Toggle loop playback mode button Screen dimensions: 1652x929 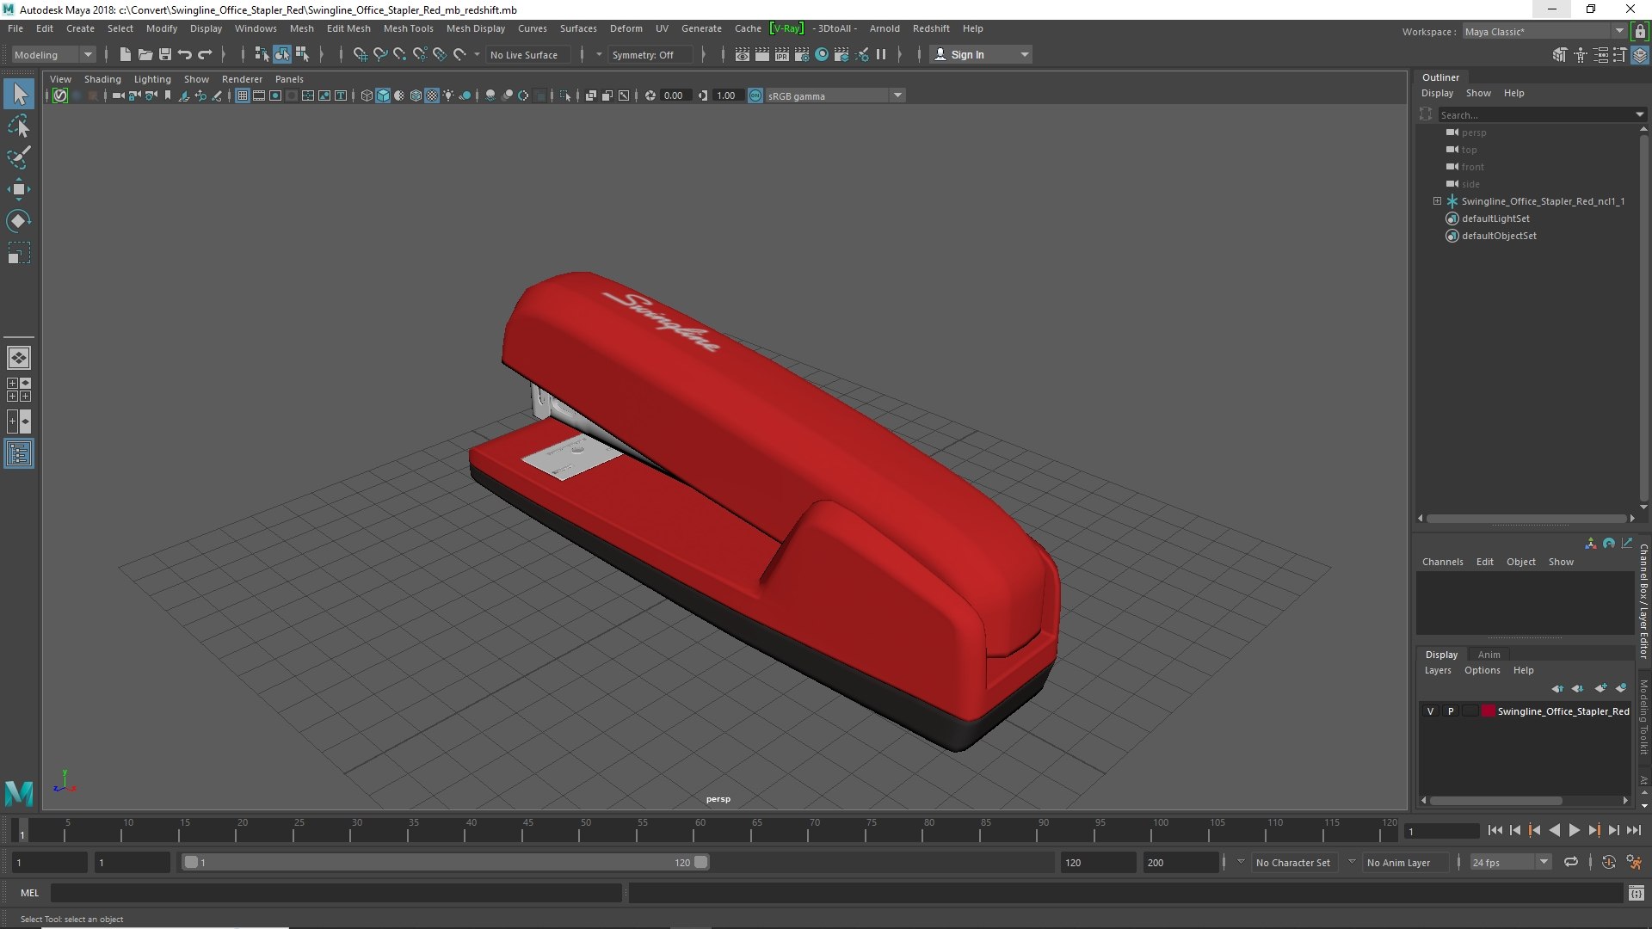click(x=1571, y=862)
